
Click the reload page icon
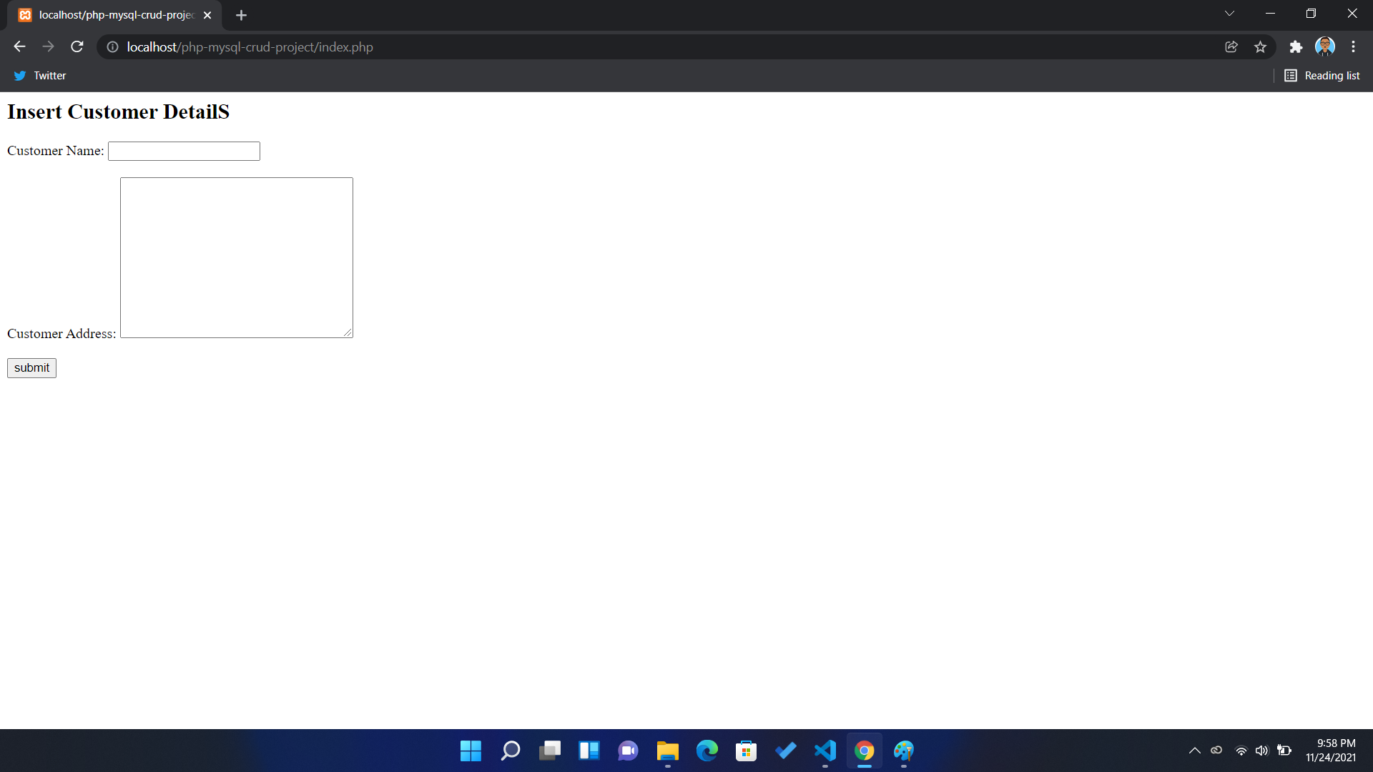77,46
